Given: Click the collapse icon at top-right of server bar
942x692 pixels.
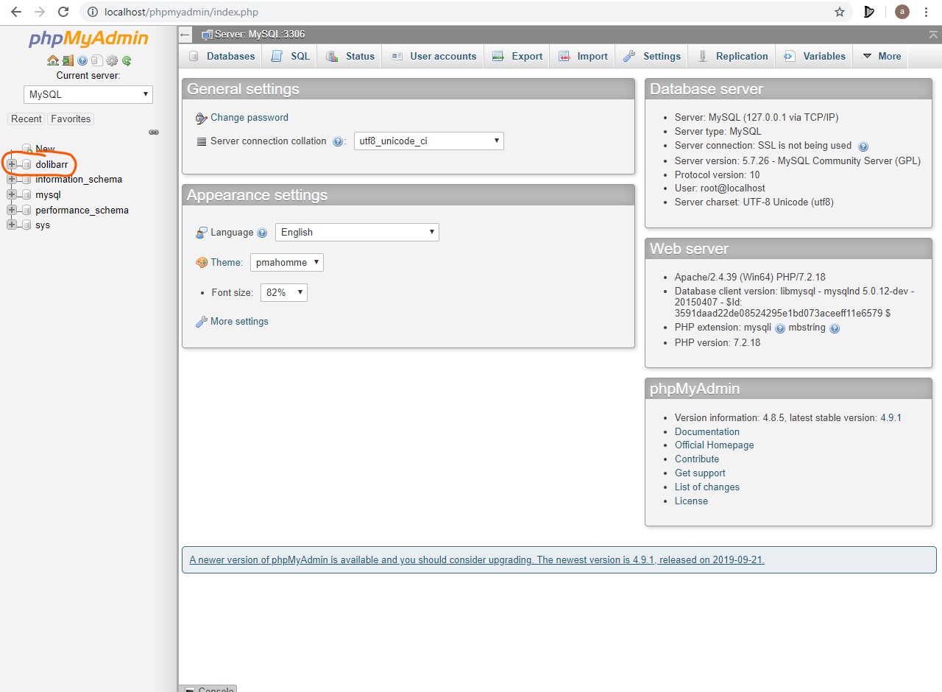Looking at the screenshot, I should (x=933, y=35).
